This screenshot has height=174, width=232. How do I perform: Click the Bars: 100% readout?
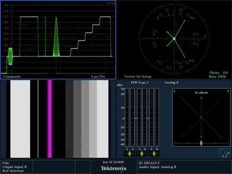tap(218, 76)
